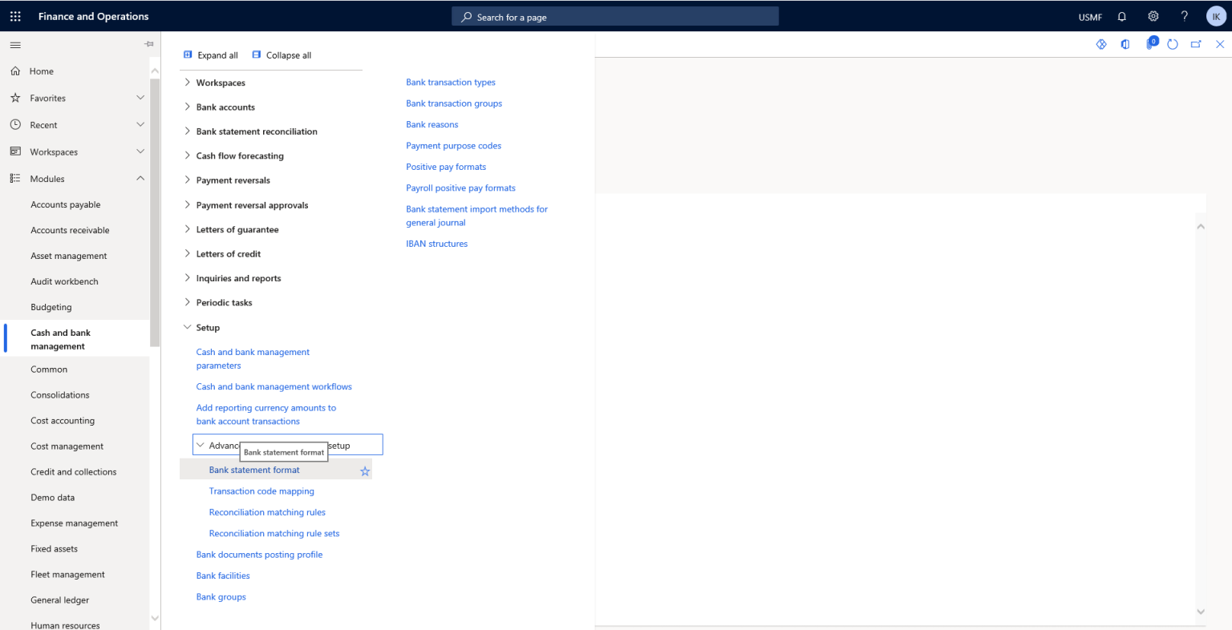Click the Expand all button

(211, 55)
